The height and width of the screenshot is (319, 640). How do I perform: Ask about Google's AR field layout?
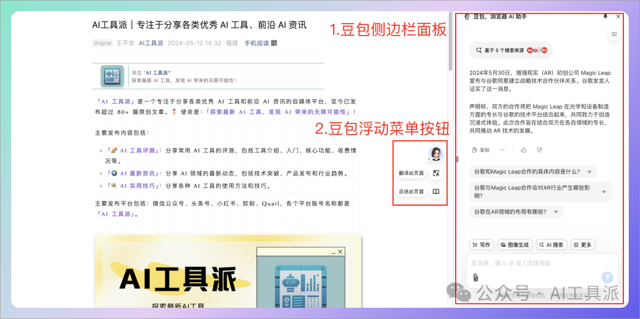[x=516, y=212]
